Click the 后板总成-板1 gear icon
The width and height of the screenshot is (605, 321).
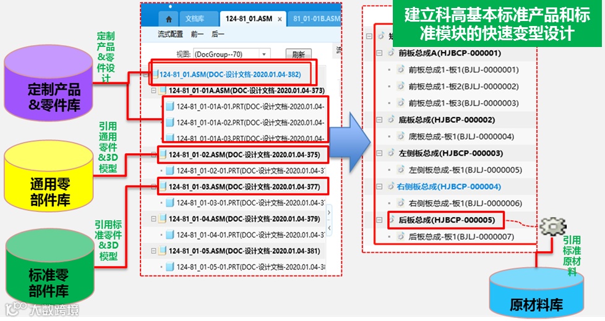400,236
